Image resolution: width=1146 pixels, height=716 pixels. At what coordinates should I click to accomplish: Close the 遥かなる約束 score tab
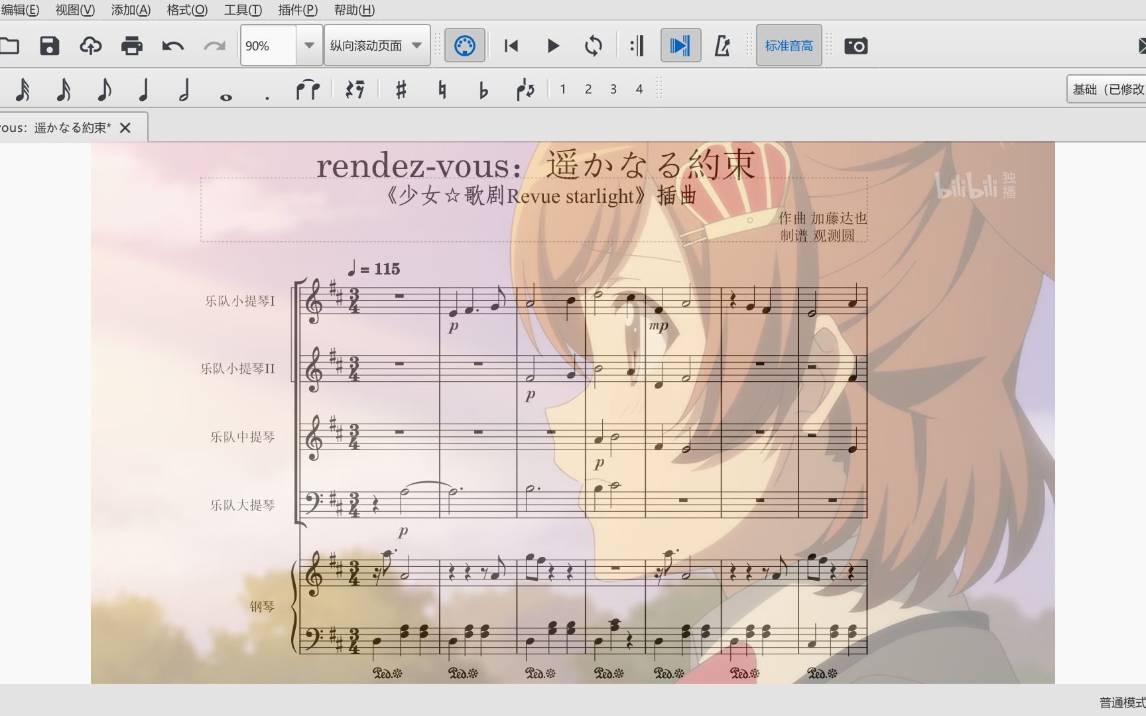[125, 128]
